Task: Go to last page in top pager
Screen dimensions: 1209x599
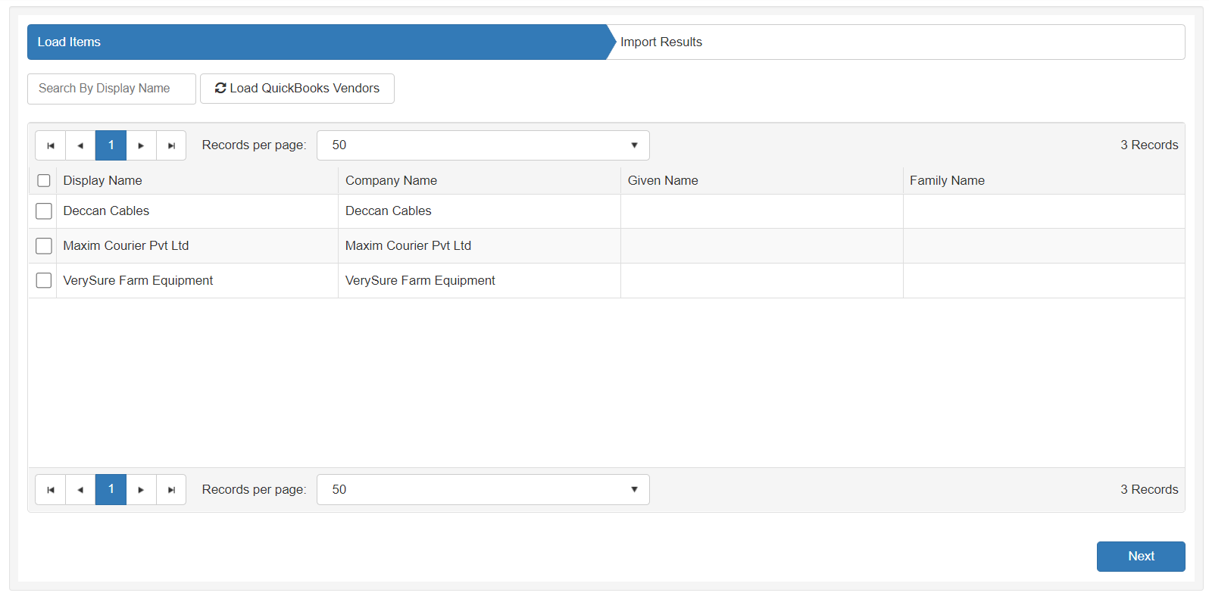Action: point(171,145)
